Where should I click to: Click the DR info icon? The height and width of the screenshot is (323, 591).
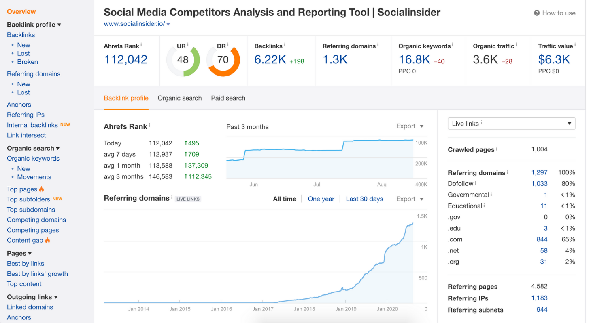(x=228, y=45)
